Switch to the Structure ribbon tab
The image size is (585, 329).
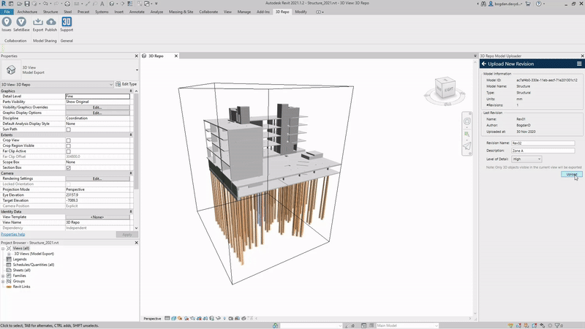tap(50, 12)
